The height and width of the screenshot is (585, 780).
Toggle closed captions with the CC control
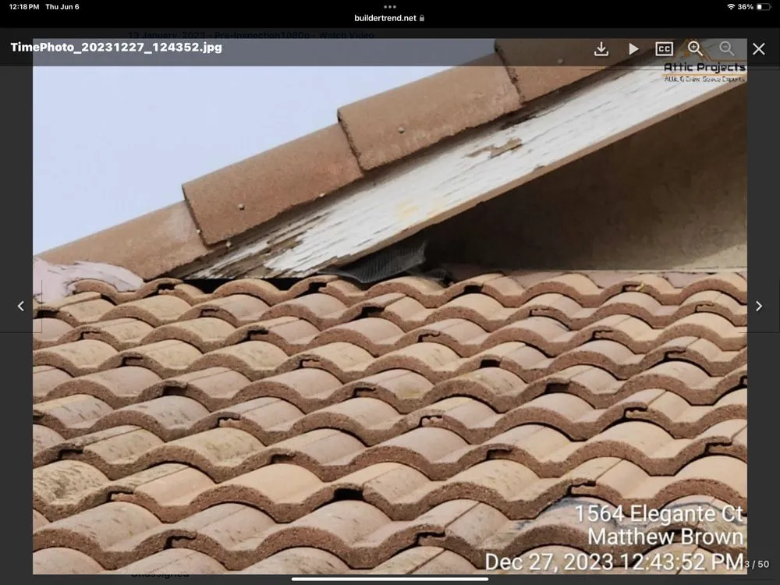click(664, 48)
